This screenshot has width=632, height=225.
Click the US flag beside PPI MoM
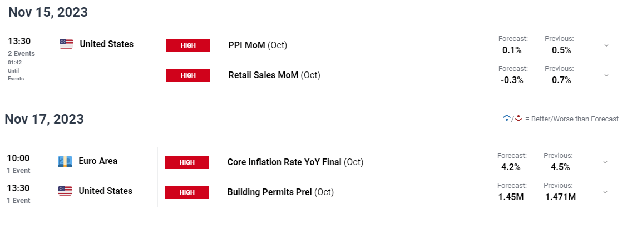click(66, 44)
